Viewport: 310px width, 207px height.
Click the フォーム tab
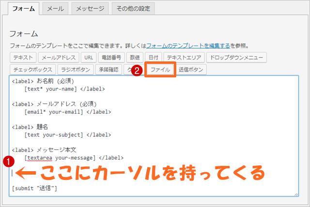coord(23,9)
